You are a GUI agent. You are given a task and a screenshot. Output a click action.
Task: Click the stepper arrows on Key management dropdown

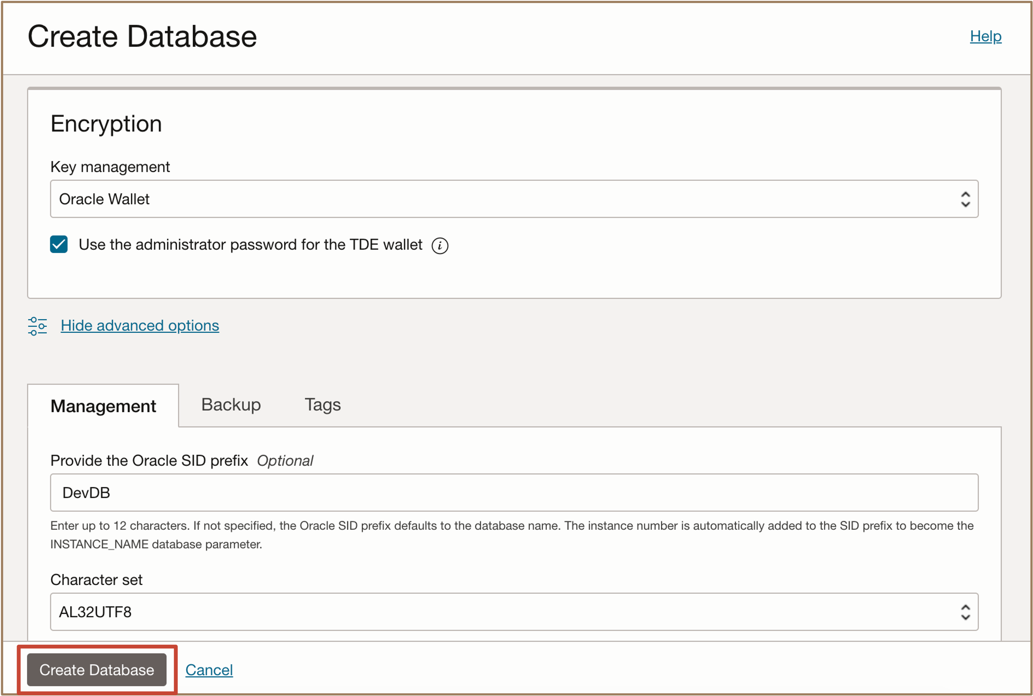coord(966,199)
